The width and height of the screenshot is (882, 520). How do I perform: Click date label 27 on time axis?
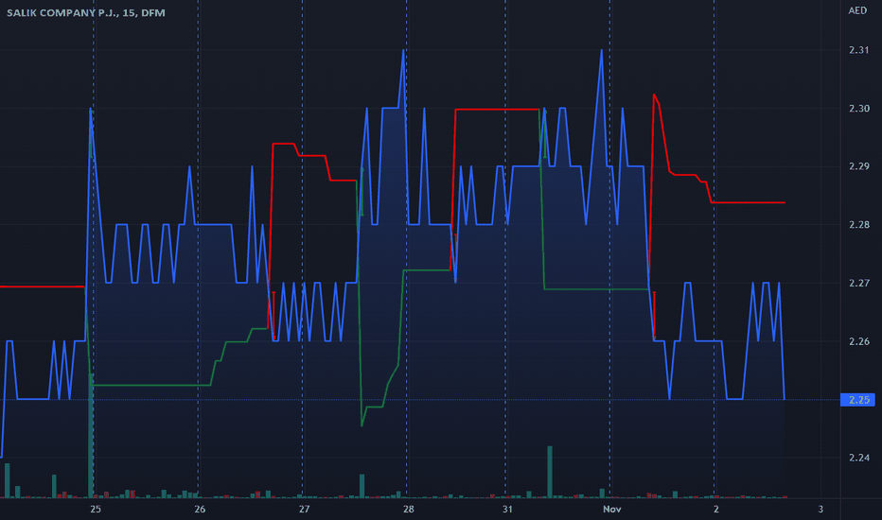click(305, 509)
